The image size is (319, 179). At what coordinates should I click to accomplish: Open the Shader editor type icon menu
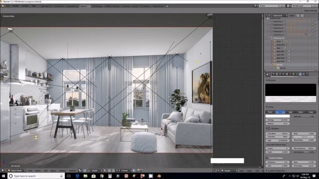click(x=217, y=171)
